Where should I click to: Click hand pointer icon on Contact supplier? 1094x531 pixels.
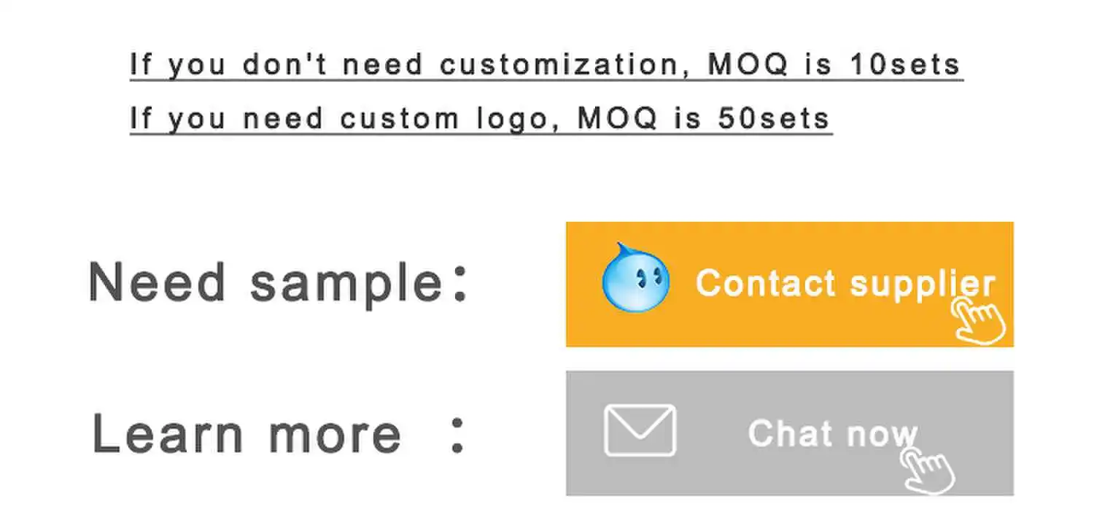(x=979, y=321)
